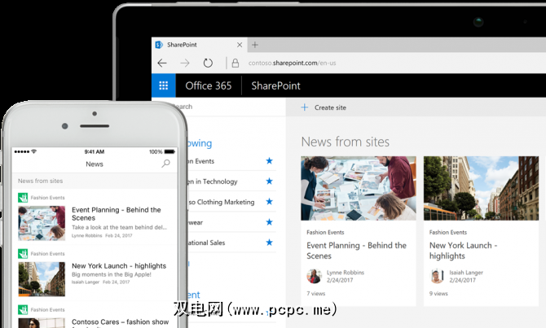This screenshot has height=328, width=546.
Task: Click the browser back arrow
Action: 162,63
